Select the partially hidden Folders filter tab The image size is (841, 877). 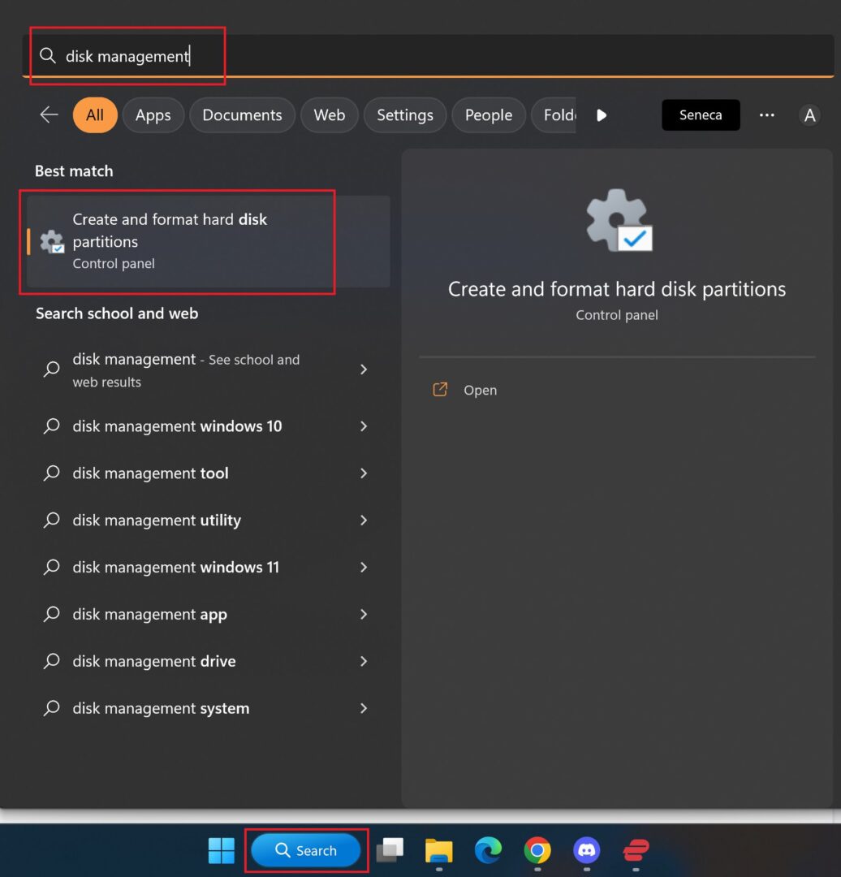[x=554, y=114]
